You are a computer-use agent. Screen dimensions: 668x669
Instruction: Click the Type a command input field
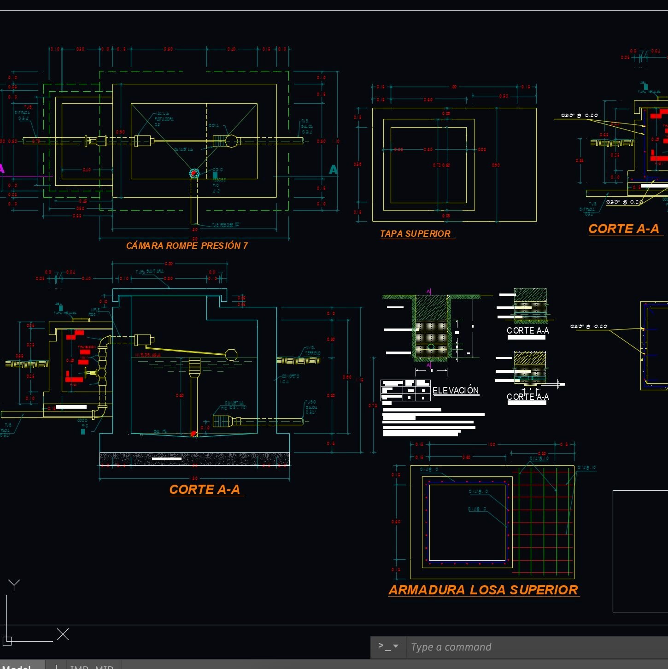[x=537, y=647]
